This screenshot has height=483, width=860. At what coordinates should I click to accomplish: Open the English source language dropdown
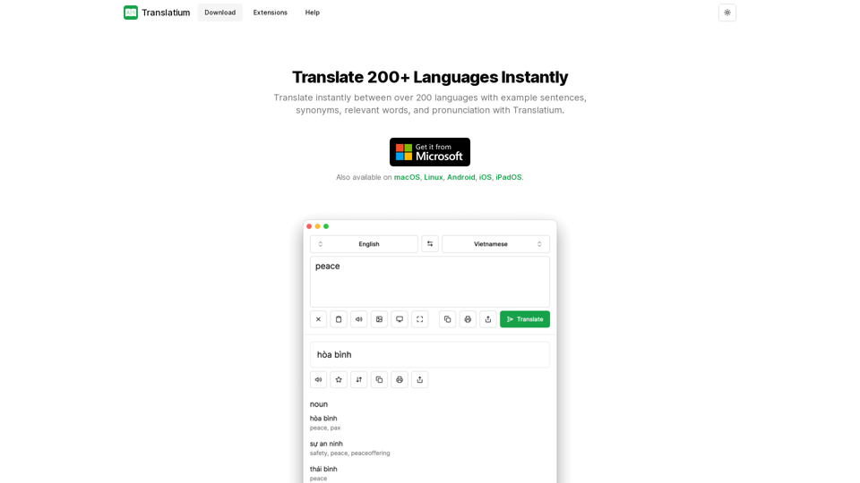point(364,244)
